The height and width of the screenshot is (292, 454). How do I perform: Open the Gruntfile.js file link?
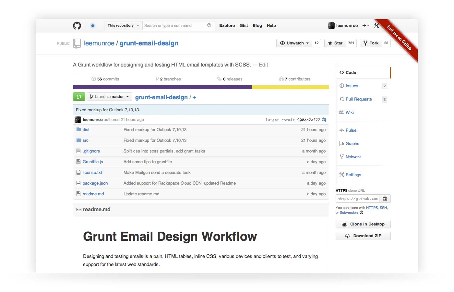click(93, 162)
